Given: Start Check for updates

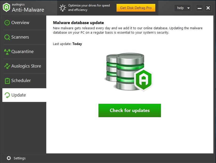Looking at the screenshot, I should 130,110.
